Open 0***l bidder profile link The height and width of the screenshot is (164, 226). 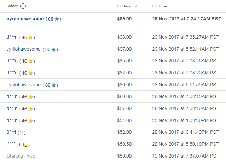pyautogui.click(x=12, y=132)
